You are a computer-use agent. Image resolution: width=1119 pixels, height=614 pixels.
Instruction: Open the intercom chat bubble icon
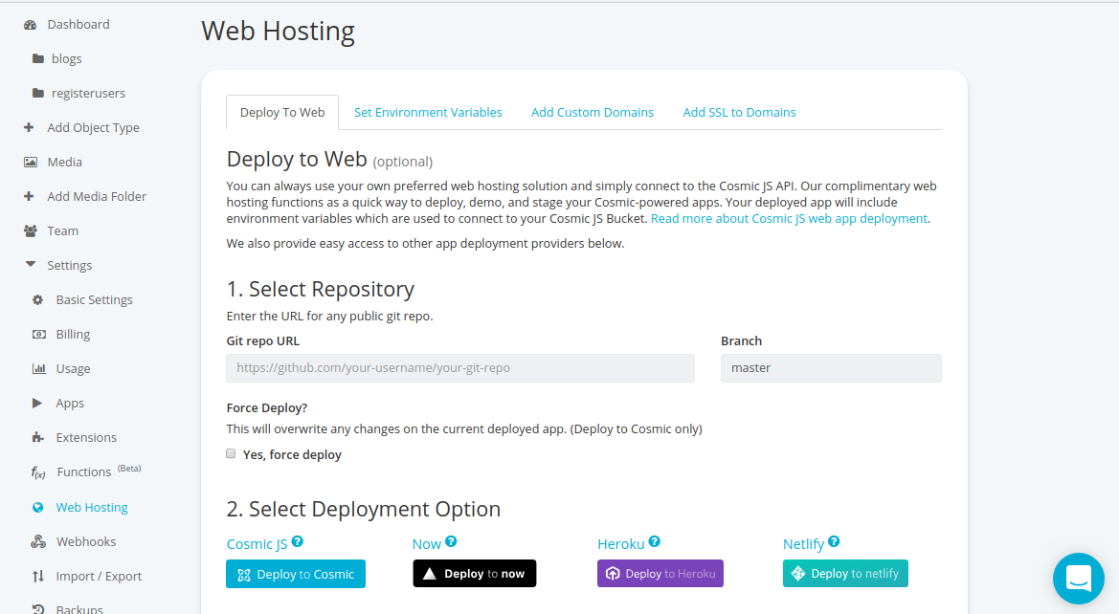tap(1079, 579)
